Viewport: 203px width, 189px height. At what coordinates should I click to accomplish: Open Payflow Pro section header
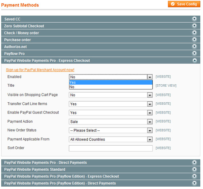(101, 54)
